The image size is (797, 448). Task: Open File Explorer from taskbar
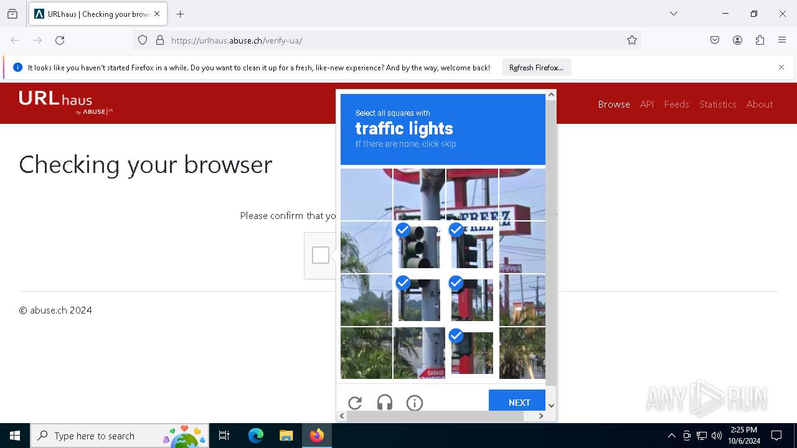[x=286, y=436]
